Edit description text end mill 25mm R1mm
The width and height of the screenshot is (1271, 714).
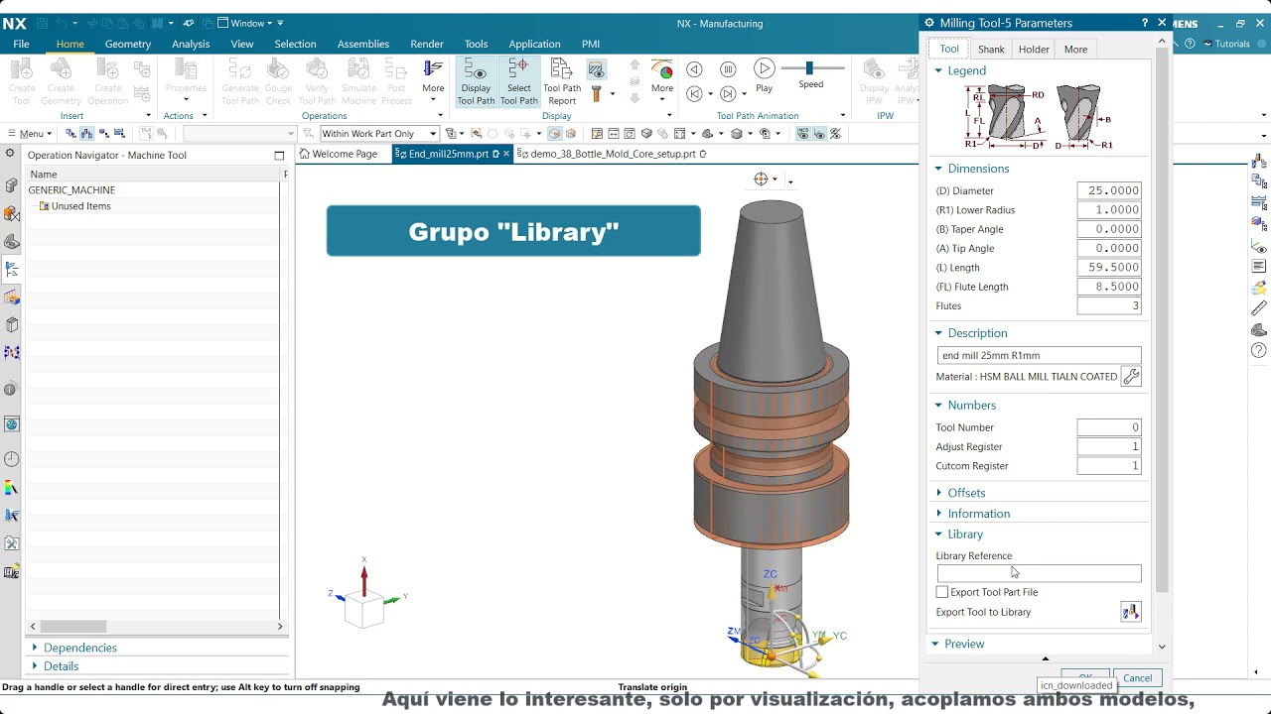pos(1039,355)
